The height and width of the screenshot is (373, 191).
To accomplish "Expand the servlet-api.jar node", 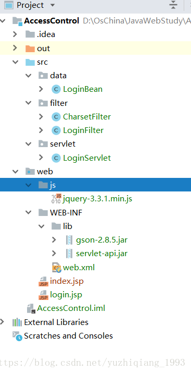I will click(x=54, y=254).
